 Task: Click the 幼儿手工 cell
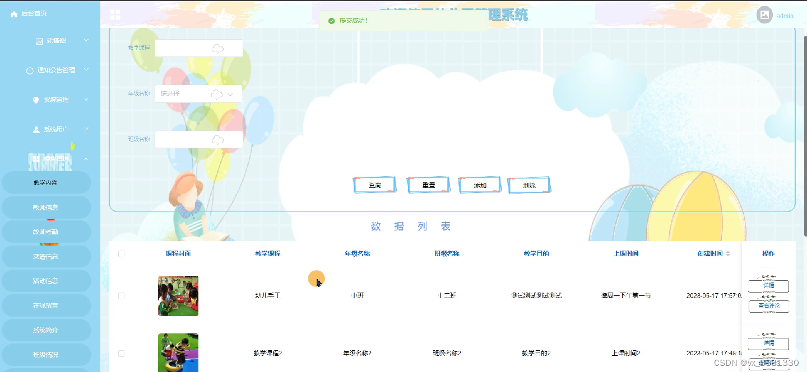(x=268, y=295)
